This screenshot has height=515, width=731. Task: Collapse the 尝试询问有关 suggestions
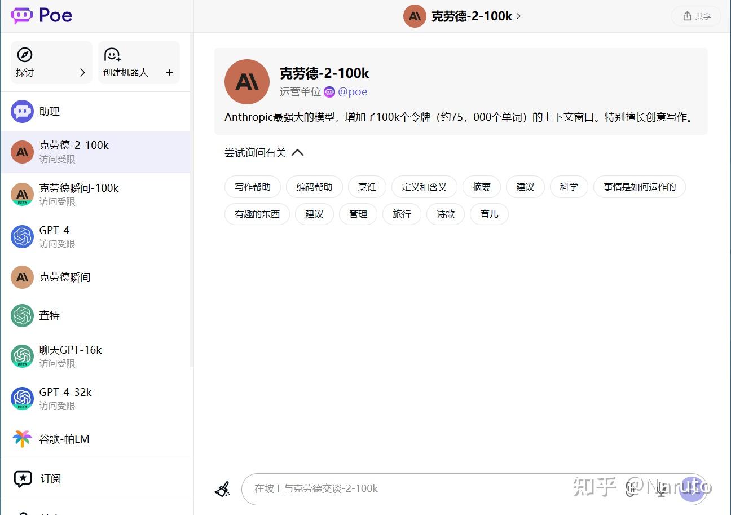[297, 153]
